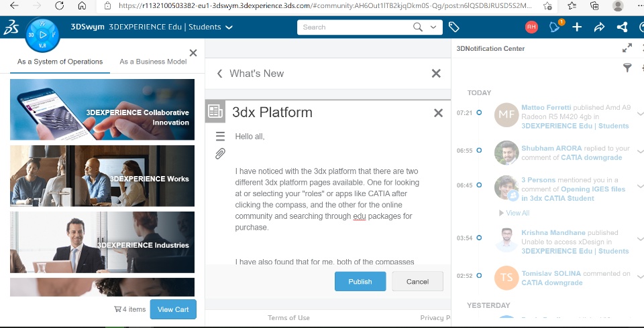Click the browser address bar URL
644x328 pixels.
pyautogui.click(x=325, y=5)
